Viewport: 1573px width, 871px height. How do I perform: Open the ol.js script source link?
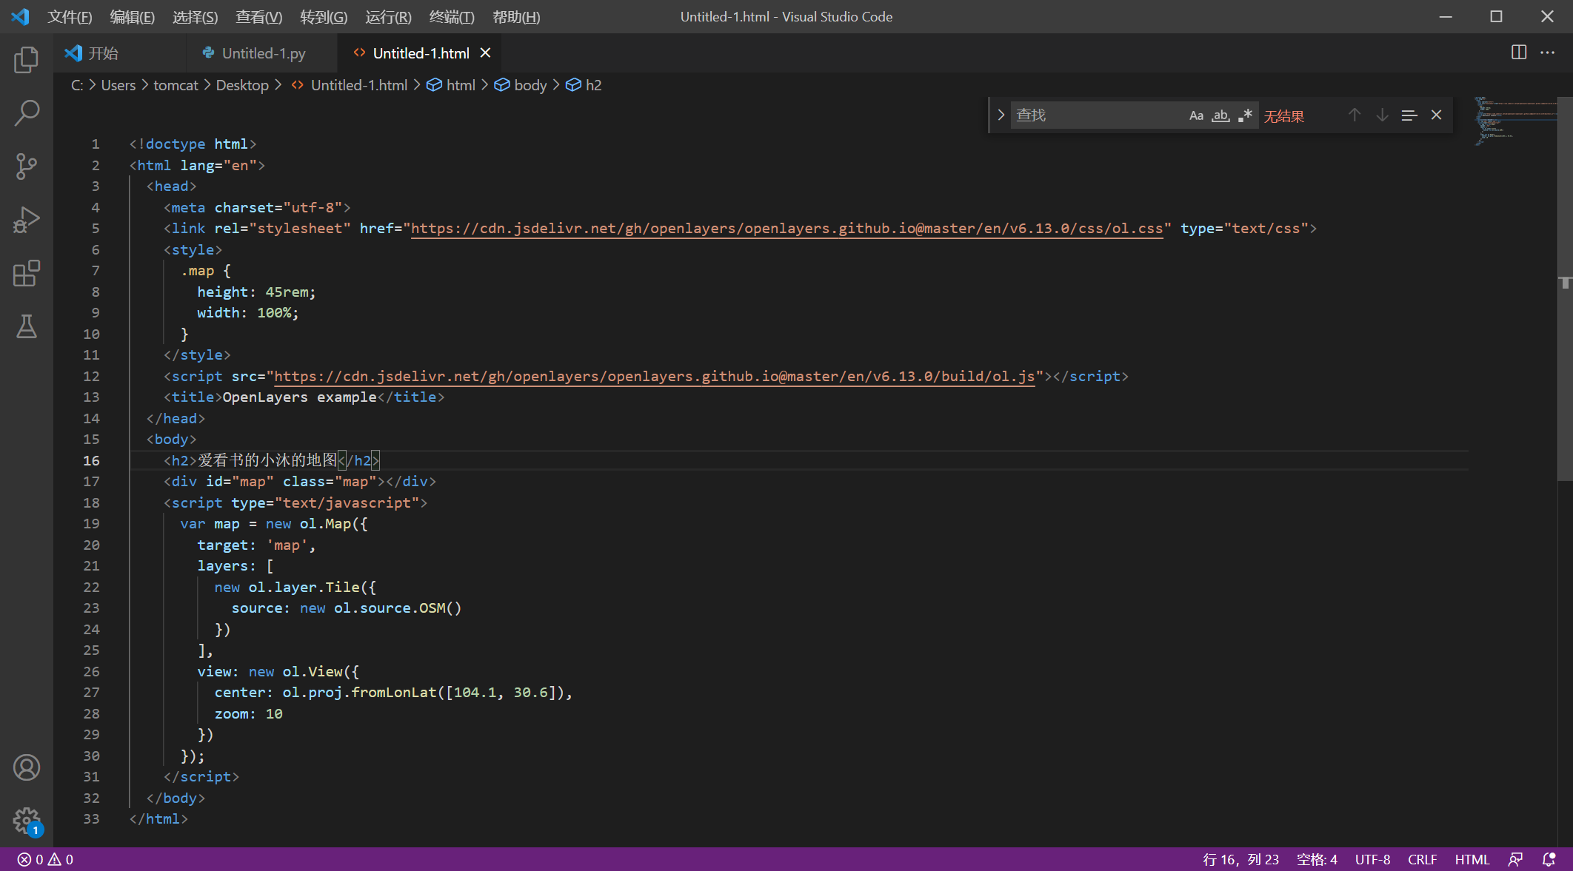point(654,376)
